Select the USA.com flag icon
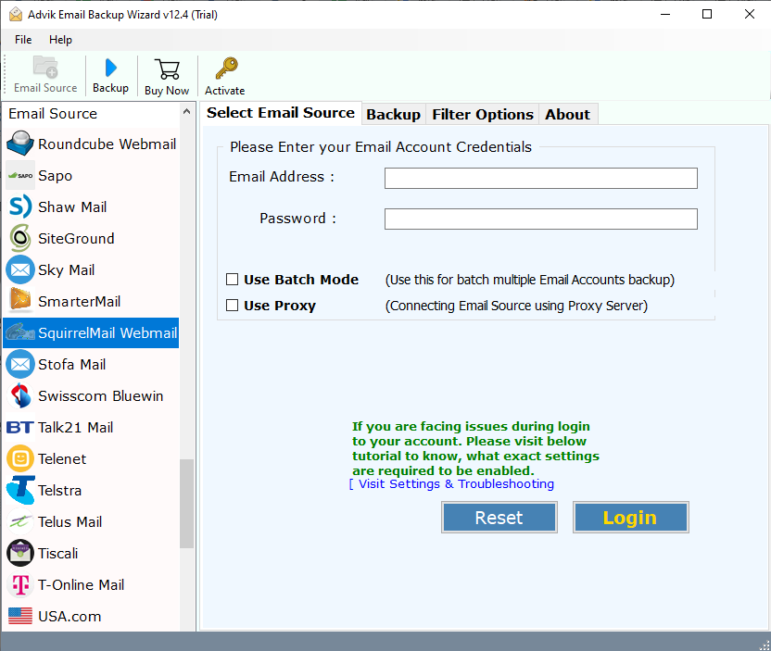The height and width of the screenshot is (651, 771). [20, 616]
